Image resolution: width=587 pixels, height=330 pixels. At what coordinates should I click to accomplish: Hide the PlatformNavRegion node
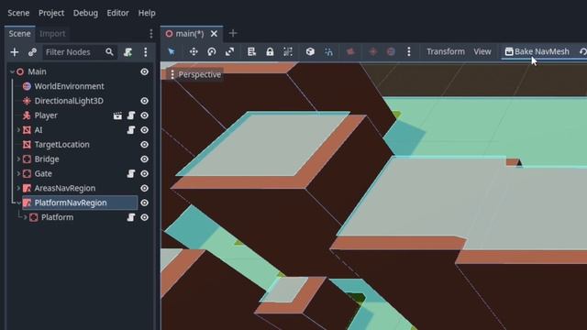pyautogui.click(x=145, y=203)
